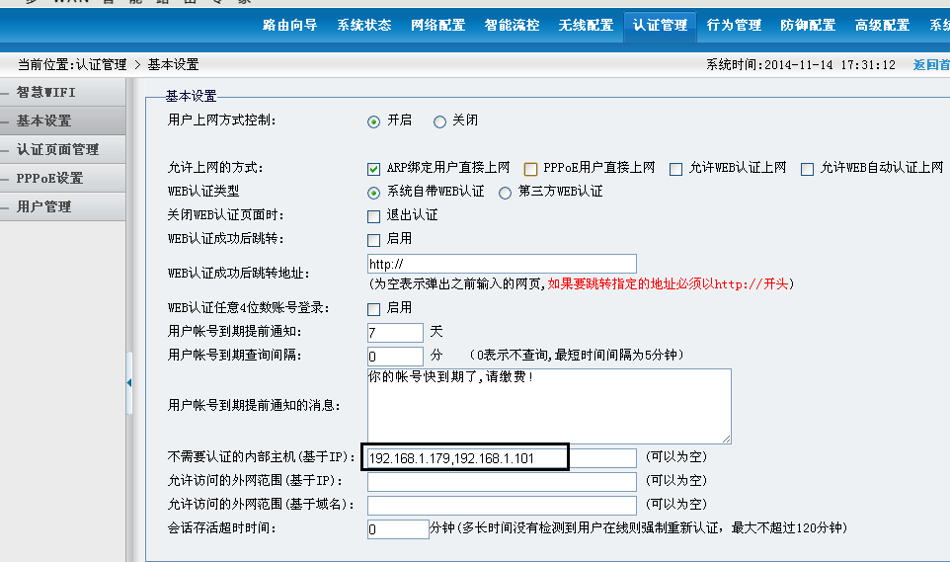Click the expiry notice message text area
This screenshot has height=562, width=950.
[x=548, y=406]
